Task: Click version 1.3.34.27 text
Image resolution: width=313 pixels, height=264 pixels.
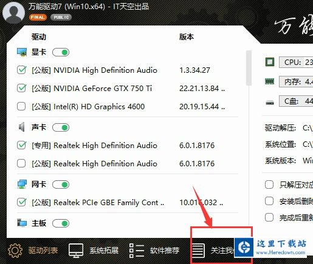Action: [x=194, y=70]
